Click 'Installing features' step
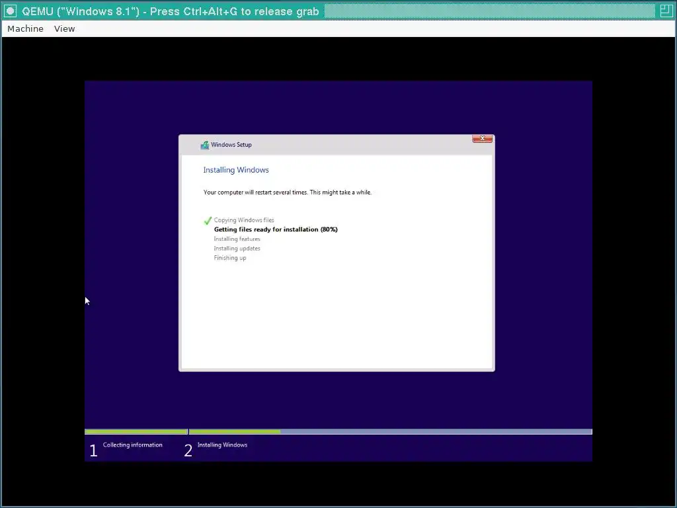The width and height of the screenshot is (677, 508). point(237,239)
